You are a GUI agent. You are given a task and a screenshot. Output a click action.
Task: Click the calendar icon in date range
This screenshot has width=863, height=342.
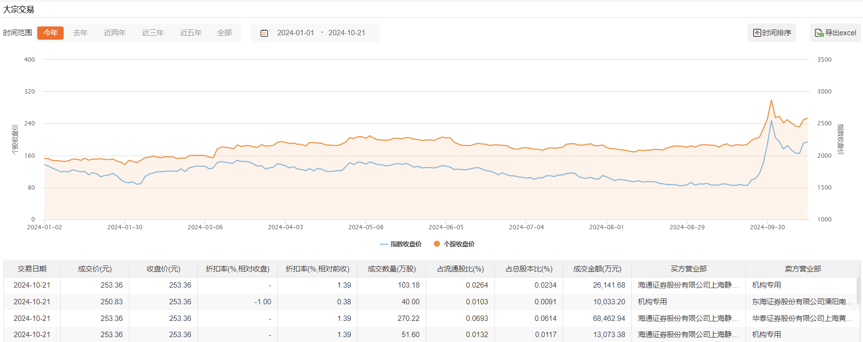point(264,33)
